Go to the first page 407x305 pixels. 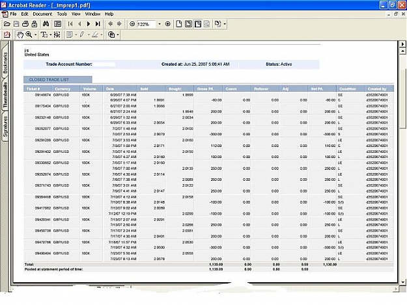pyautogui.click(x=70, y=24)
